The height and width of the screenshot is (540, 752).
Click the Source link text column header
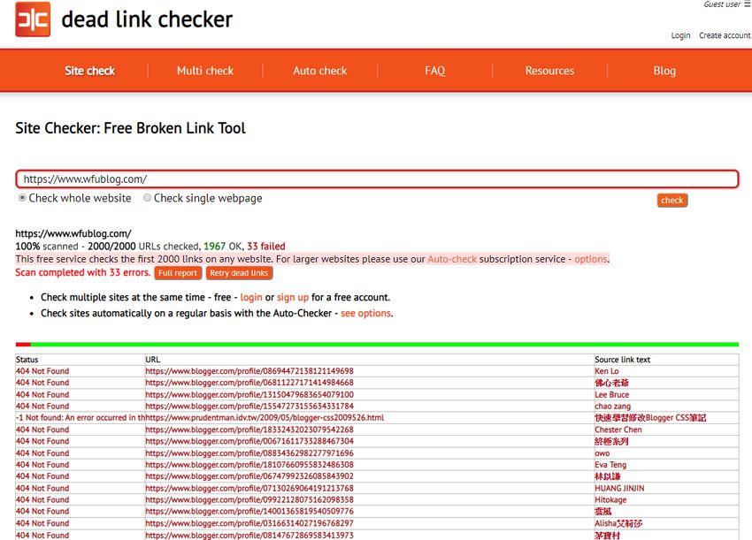pos(623,360)
